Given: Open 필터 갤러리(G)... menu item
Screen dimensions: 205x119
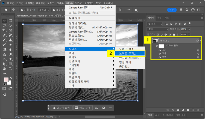Looking at the screenshot, I should [x=90, y=23].
